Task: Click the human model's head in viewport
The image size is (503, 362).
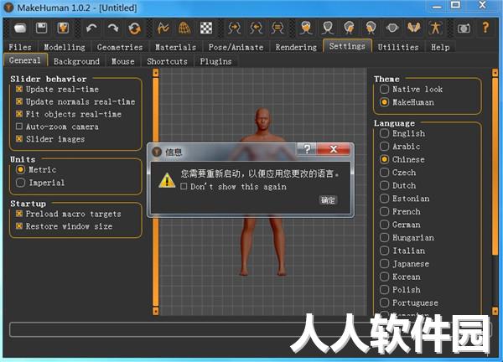Action: [x=262, y=119]
